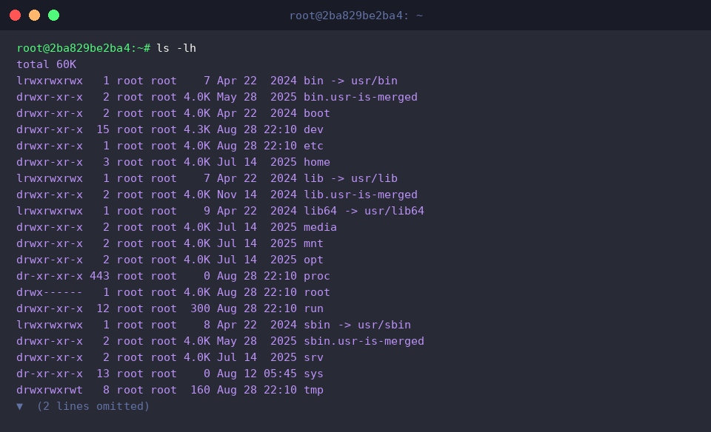Click the tmp directory name
The image size is (711, 432).
point(313,390)
